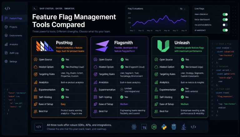
Task: Click the Flag Evaluations heading
Action: (135, 9)
